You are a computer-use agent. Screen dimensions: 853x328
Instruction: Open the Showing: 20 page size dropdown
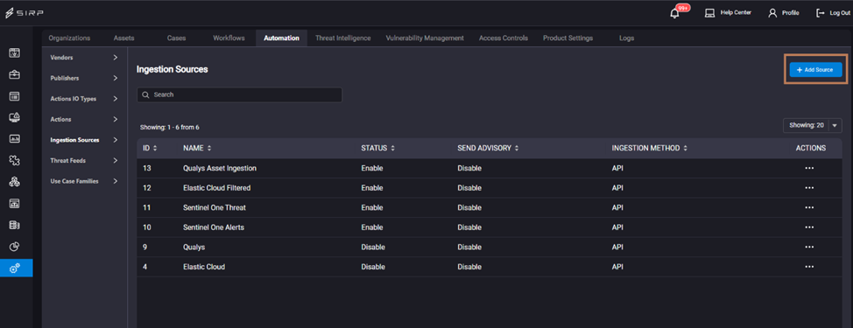click(x=813, y=125)
